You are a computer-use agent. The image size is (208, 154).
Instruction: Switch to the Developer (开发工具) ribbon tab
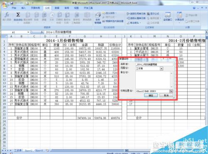(88, 8)
